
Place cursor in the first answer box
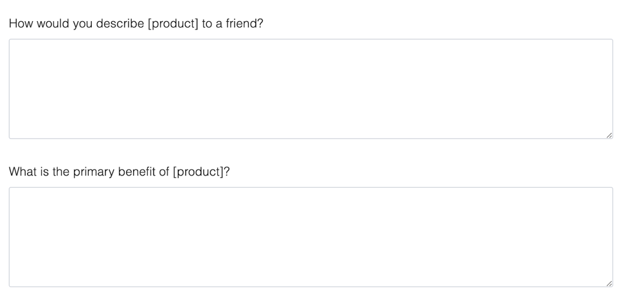tap(310, 88)
